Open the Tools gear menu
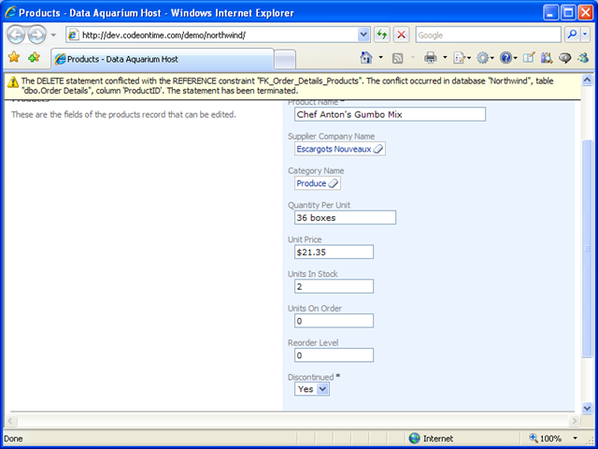The image size is (598, 449). (485, 58)
